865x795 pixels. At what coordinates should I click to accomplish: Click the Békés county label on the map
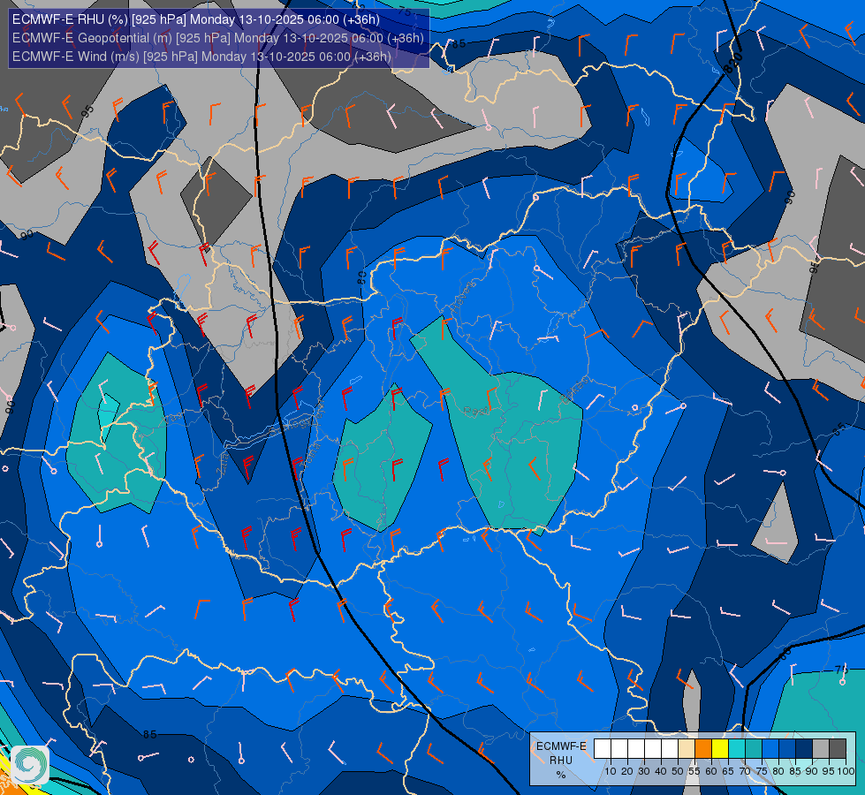(x=573, y=390)
